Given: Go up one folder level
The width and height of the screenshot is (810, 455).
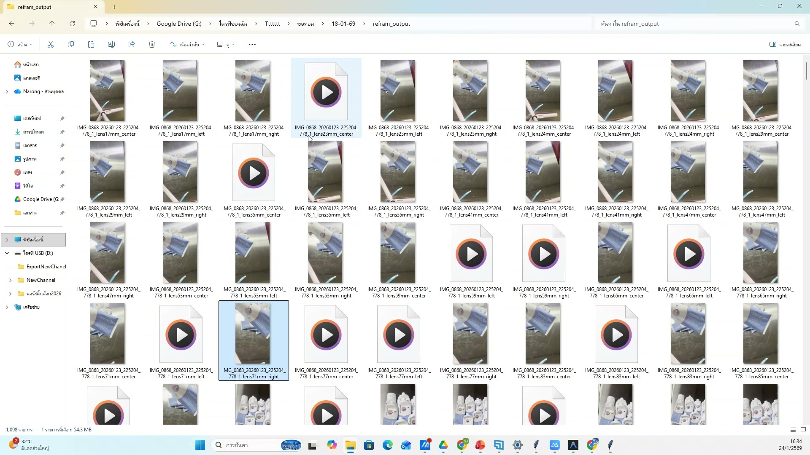Looking at the screenshot, I should pyautogui.click(x=52, y=24).
